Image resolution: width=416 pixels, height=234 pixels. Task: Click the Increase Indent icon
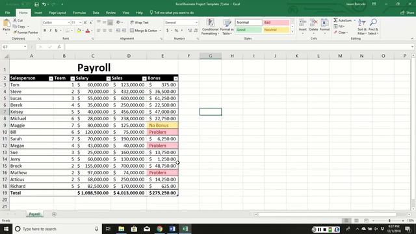(x=124, y=31)
